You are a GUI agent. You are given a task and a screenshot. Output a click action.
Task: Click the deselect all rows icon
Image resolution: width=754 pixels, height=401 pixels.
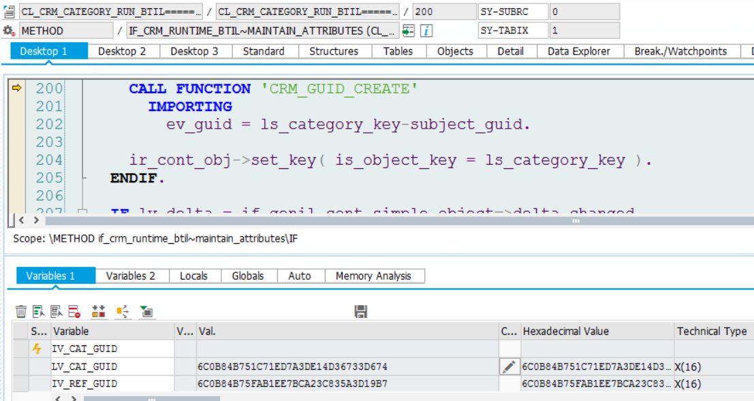coord(57,312)
